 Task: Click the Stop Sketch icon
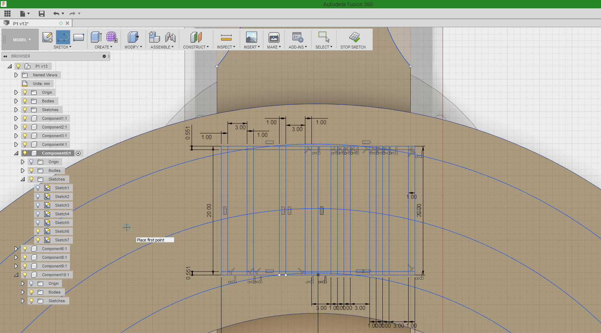[x=355, y=37]
